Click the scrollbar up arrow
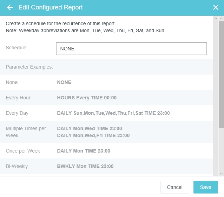 point(221,19)
